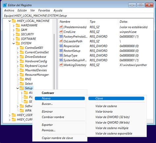
Task: Click the DWORD icon next to SystemSetupInP
Action: click(61, 60)
